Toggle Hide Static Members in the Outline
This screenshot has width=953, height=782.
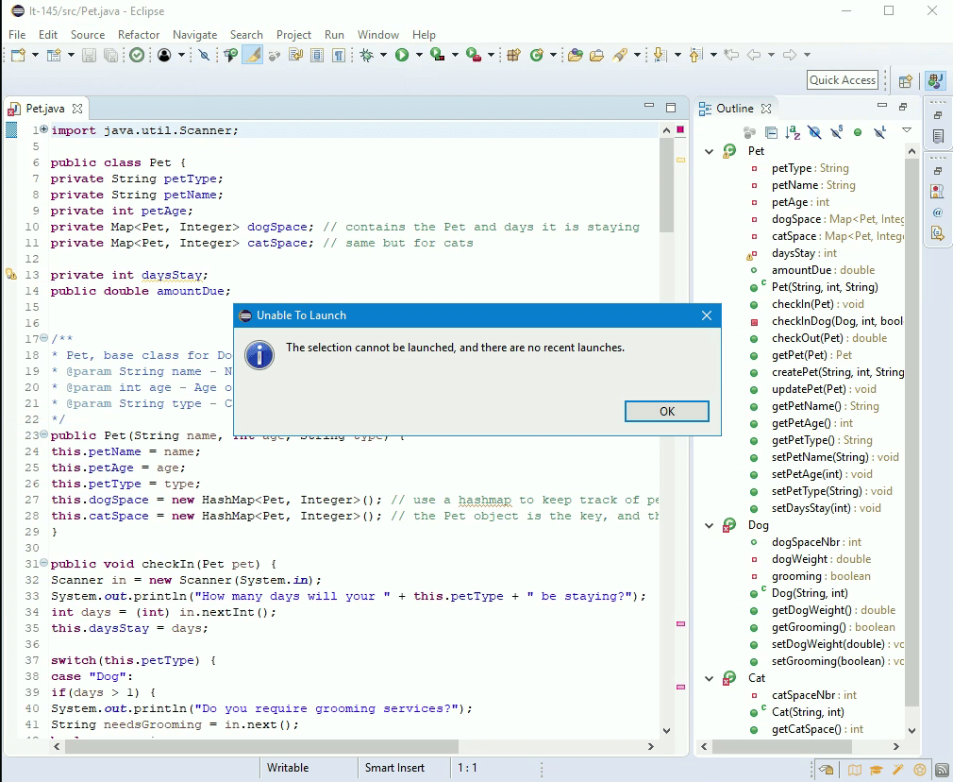pyautogui.click(x=835, y=132)
